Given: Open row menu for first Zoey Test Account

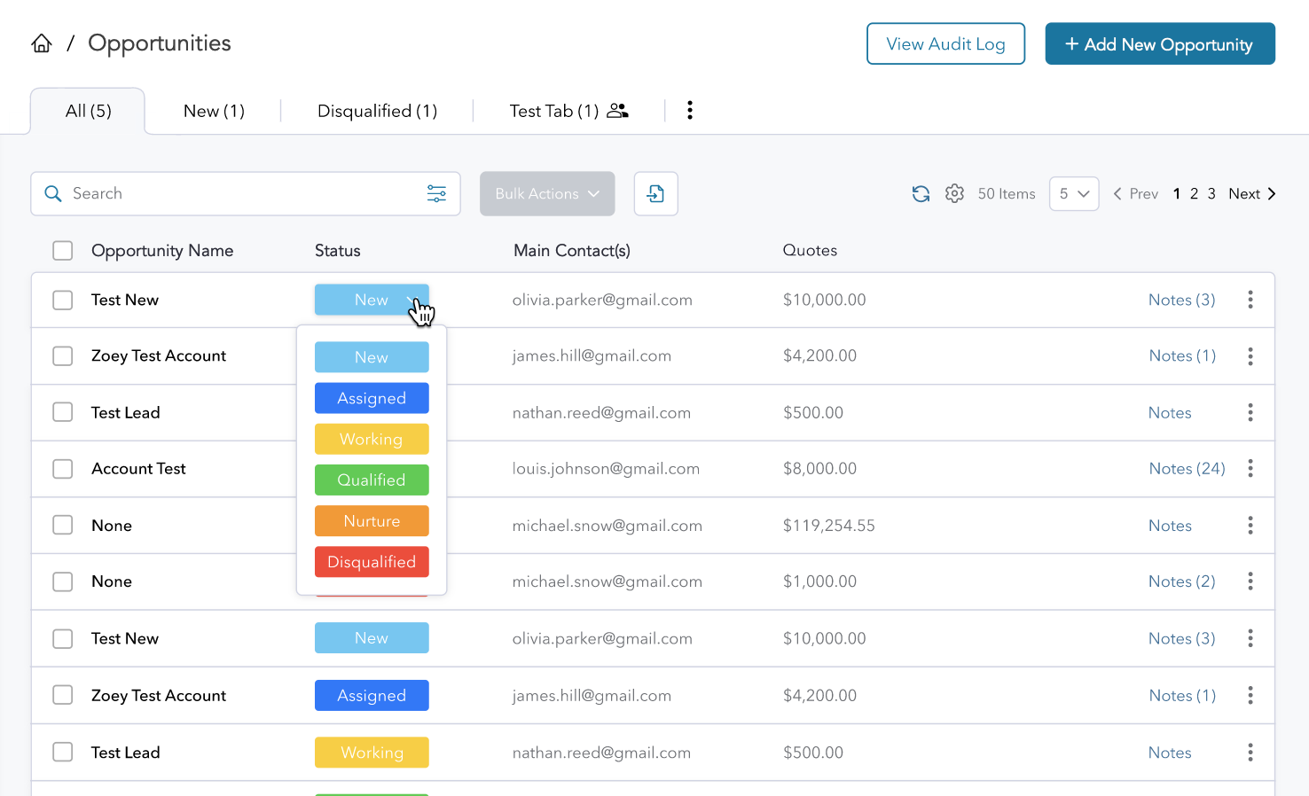Looking at the screenshot, I should tap(1250, 355).
